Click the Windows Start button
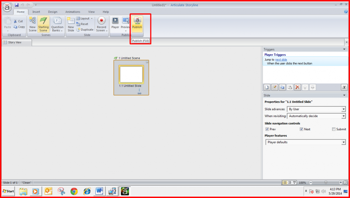This screenshot has height=198, width=350. click(x=8, y=191)
